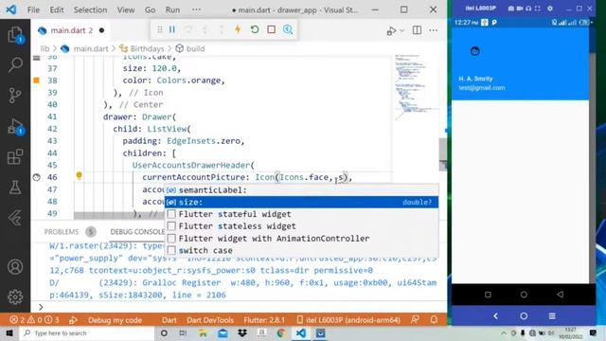Click the debug console input prompt
Screen dimensions: 606x341
point(240,307)
